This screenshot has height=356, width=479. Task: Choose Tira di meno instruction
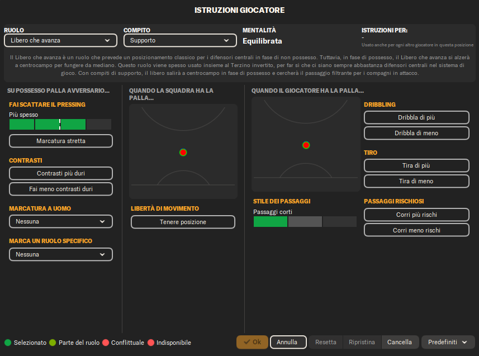tap(416, 181)
